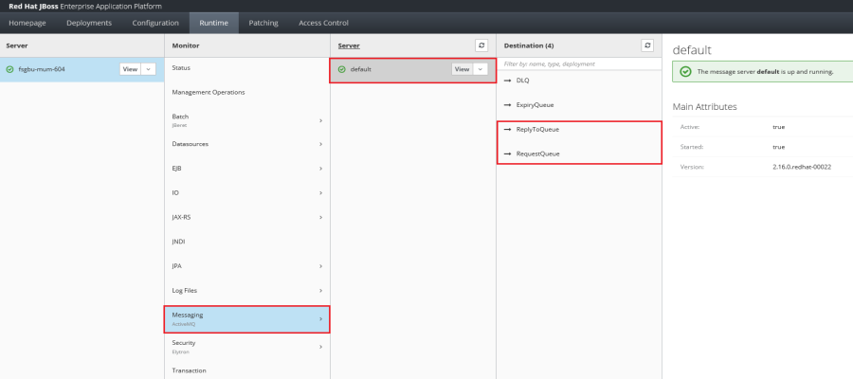Click the green check icon in the running alert
This screenshot has height=379, width=853.
(686, 72)
